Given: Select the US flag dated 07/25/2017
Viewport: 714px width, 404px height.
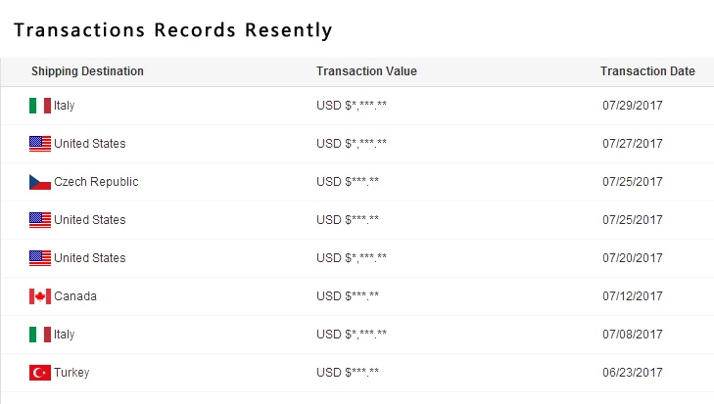Looking at the screenshot, I should click(x=40, y=220).
